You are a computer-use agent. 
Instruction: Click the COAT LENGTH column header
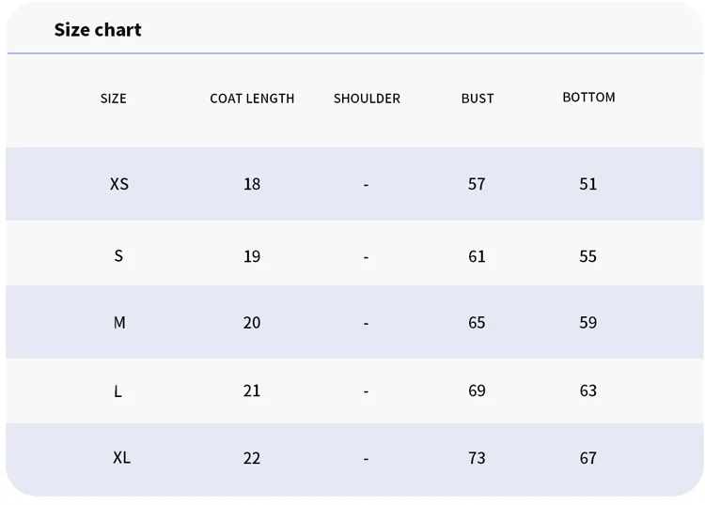pyautogui.click(x=252, y=99)
